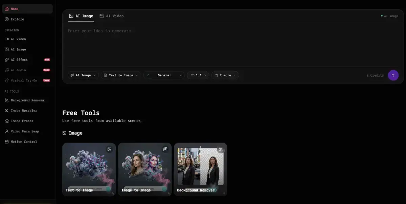
Task: Click the prompt idea text field
Action: [x=230, y=44]
